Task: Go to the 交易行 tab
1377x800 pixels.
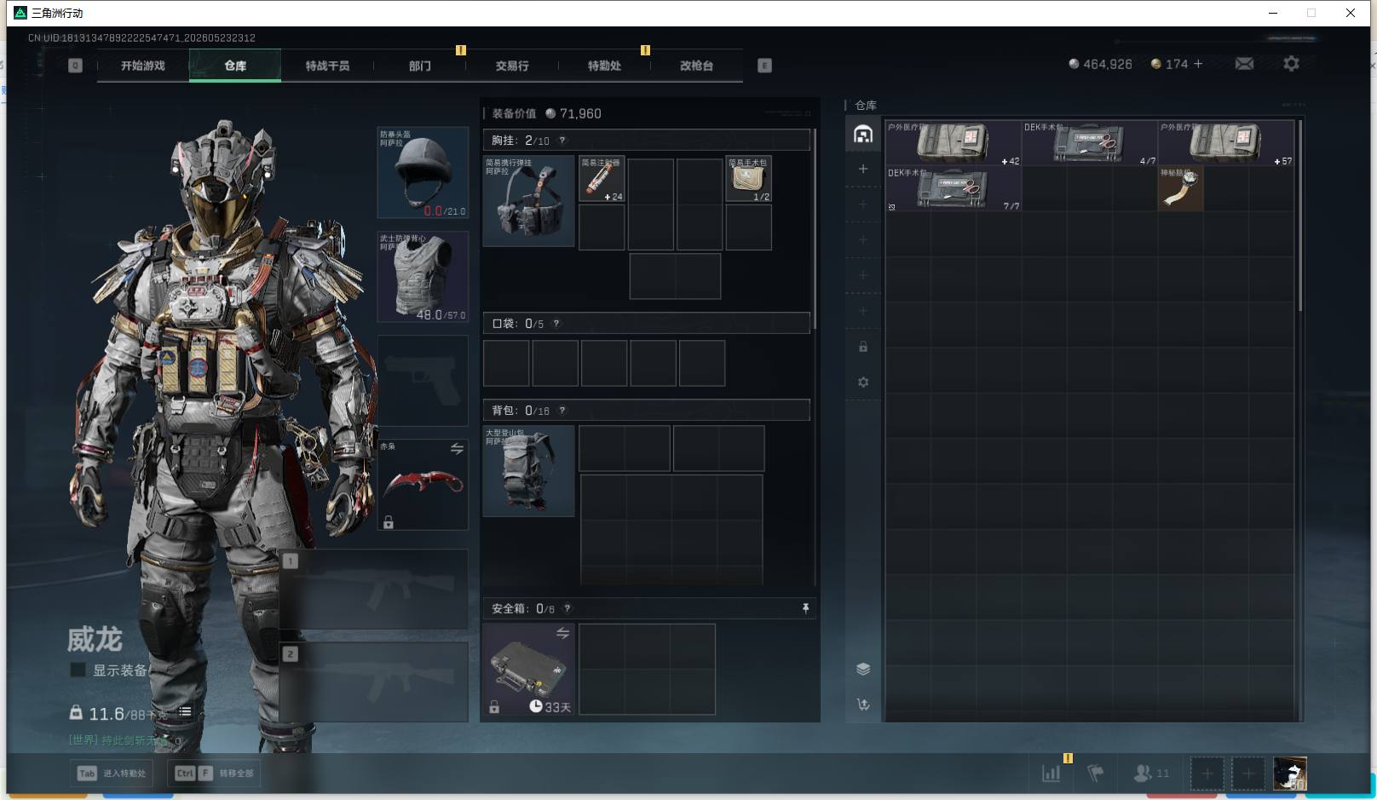Action: pos(512,66)
